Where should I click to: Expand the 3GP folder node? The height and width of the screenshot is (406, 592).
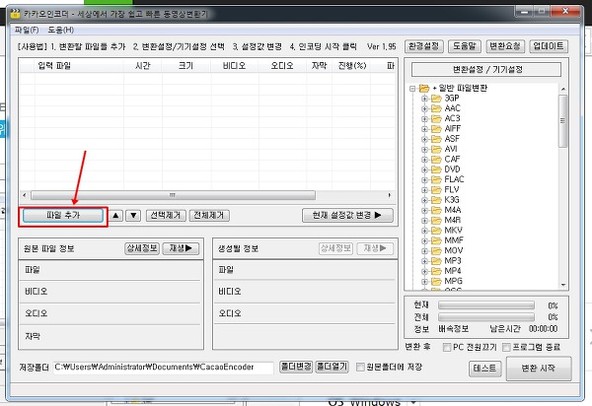click(x=424, y=99)
